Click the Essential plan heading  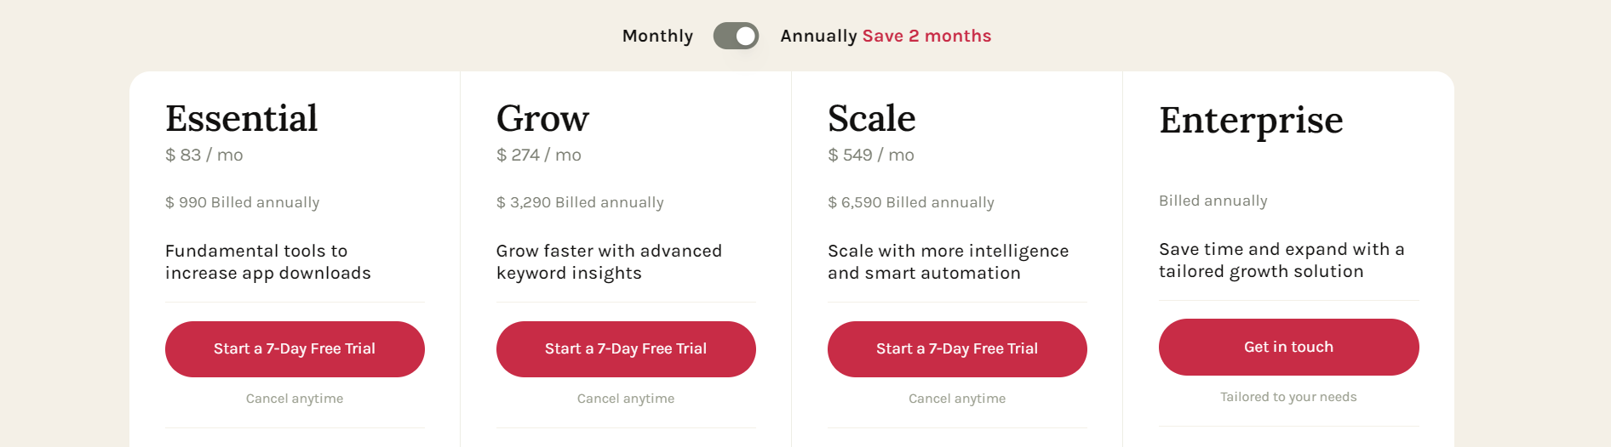(241, 118)
